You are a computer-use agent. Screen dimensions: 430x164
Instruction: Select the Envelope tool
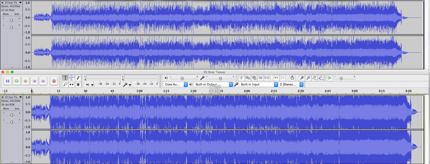(x=72, y=78)
